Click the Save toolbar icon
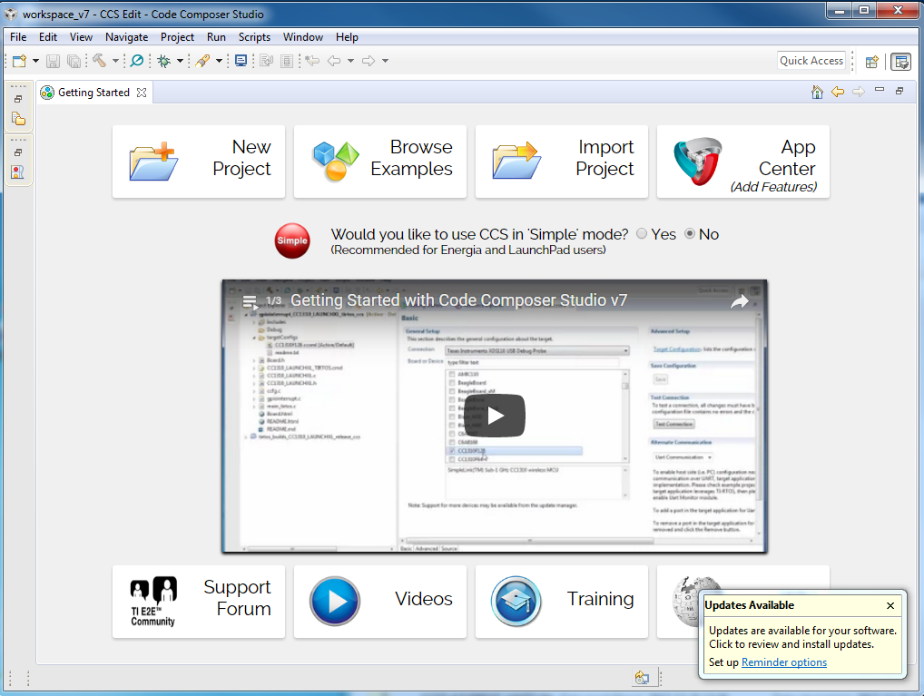 pos(53,61)
